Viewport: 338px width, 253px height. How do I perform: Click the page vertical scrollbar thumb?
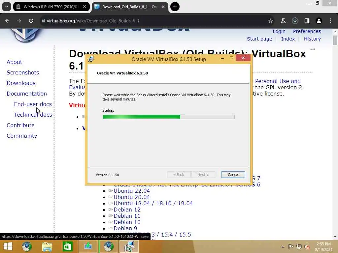[x=335, y=40]
